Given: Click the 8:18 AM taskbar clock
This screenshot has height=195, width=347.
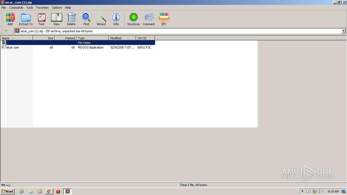Looking at the screenshot, I should [x=333, y=191].
